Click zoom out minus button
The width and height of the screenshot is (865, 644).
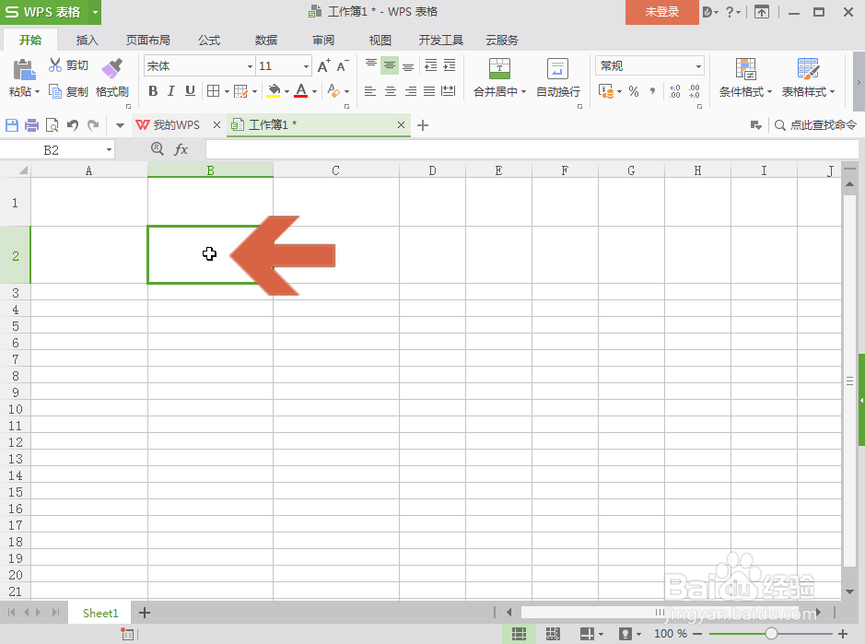[x=697, y=634]
